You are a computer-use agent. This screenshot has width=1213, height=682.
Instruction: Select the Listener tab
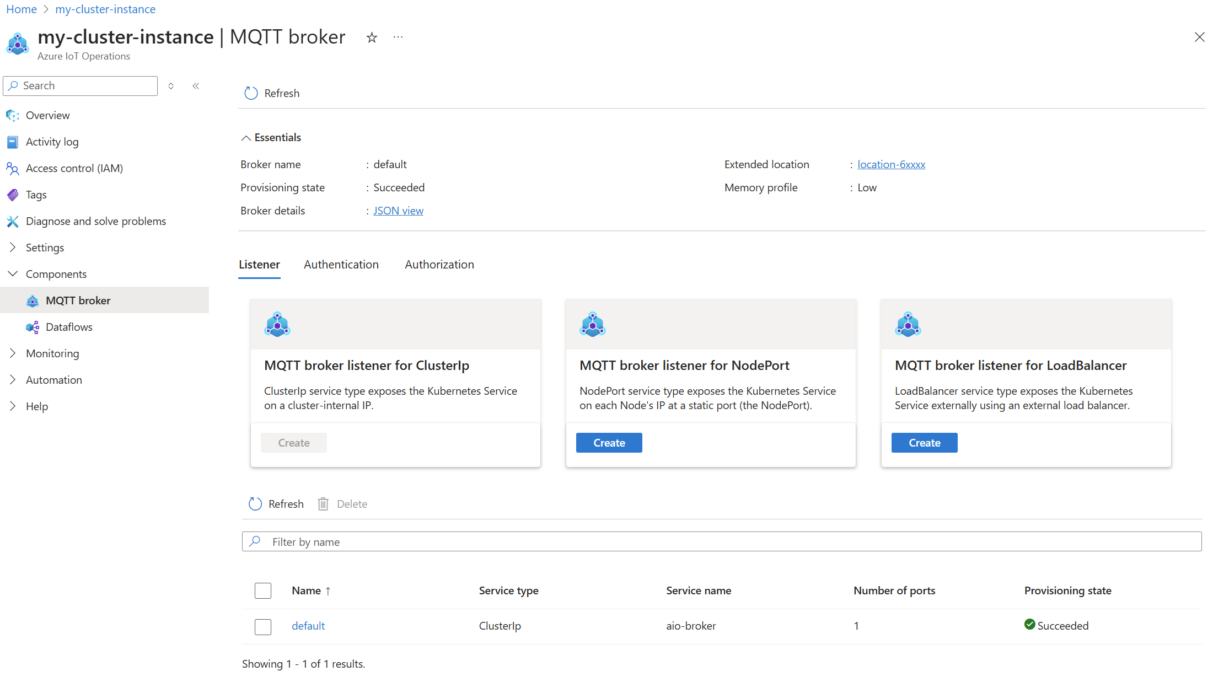click(259, 264)
